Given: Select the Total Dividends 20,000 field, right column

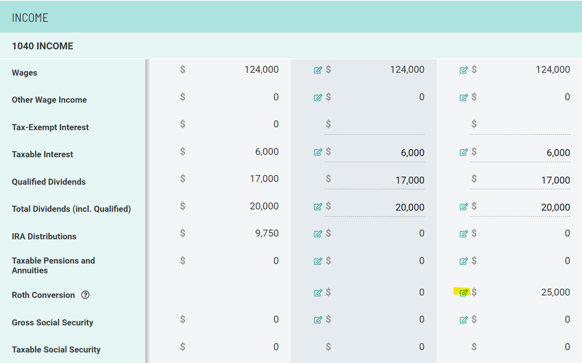Looking at the screenshot, I should (x=524, y=207).
